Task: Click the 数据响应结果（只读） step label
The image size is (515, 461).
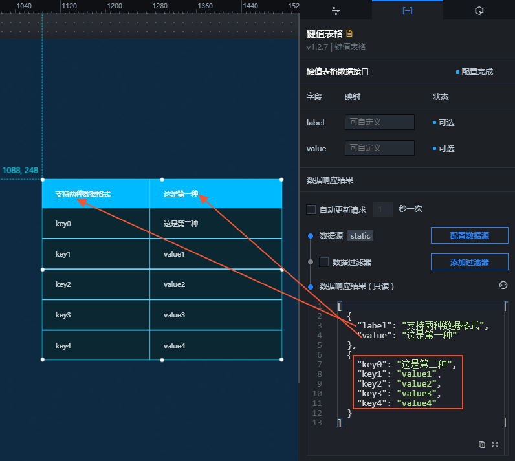Action: 356,286
